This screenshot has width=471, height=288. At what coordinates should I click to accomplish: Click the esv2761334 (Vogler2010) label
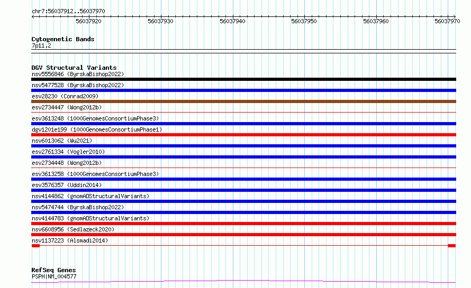coord(68,152)
